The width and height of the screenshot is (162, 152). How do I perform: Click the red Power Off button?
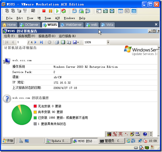[44, 11]
